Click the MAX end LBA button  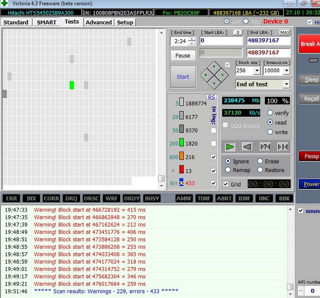click(x=285, y=32)
